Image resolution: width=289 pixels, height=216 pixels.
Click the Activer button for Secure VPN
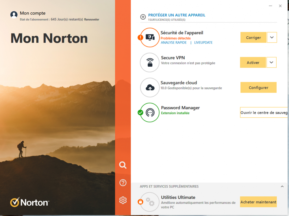(x=253, y=63)
